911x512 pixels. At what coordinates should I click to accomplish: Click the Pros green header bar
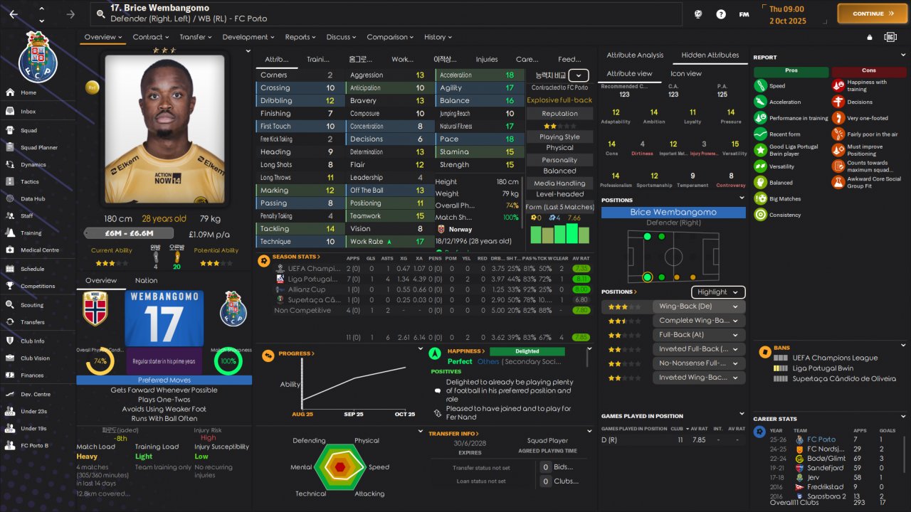(x=791, y=71)
